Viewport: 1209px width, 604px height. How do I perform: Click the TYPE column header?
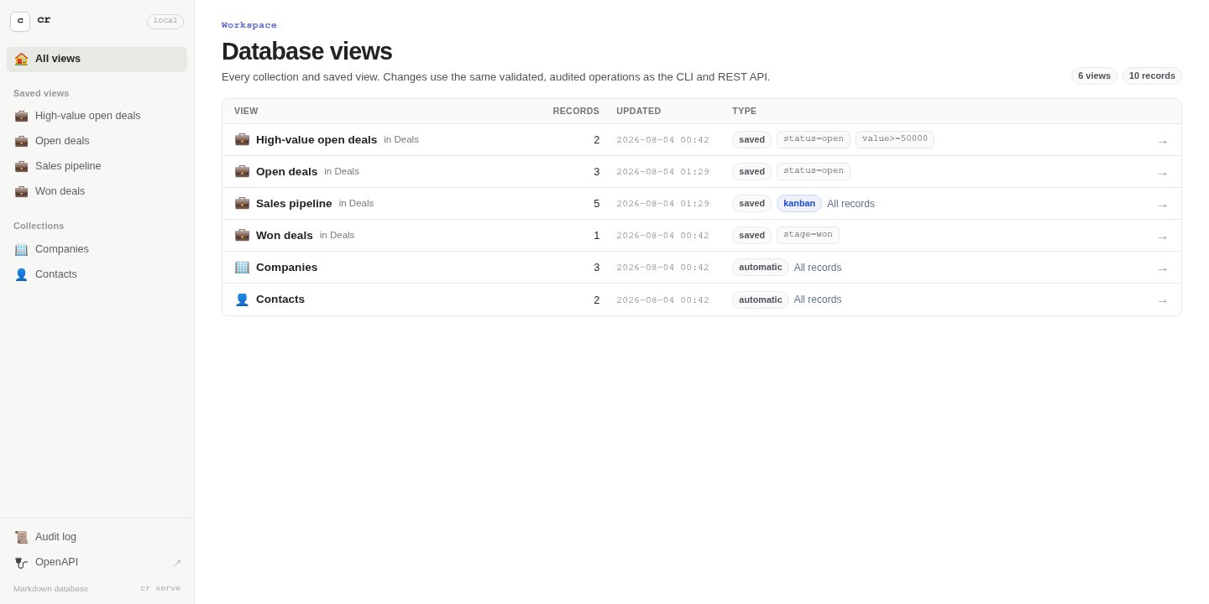[x=745, y=111]
